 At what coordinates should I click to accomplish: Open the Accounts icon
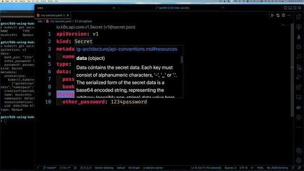click(x=299, y=151)
